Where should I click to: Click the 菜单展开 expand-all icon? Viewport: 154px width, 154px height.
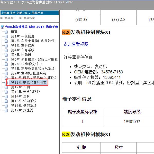[x=2, y=18]
